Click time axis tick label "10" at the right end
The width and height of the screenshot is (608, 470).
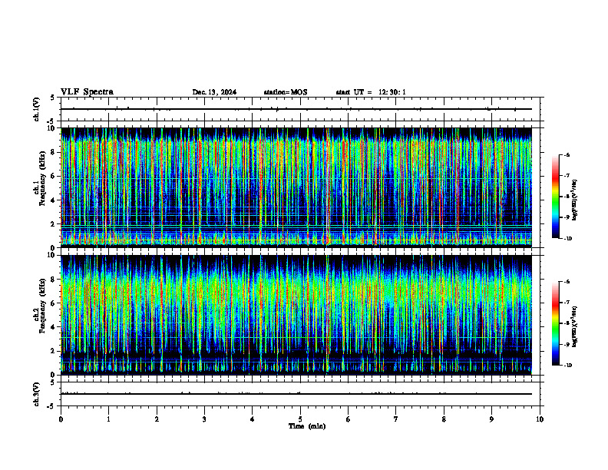(540, 419)
